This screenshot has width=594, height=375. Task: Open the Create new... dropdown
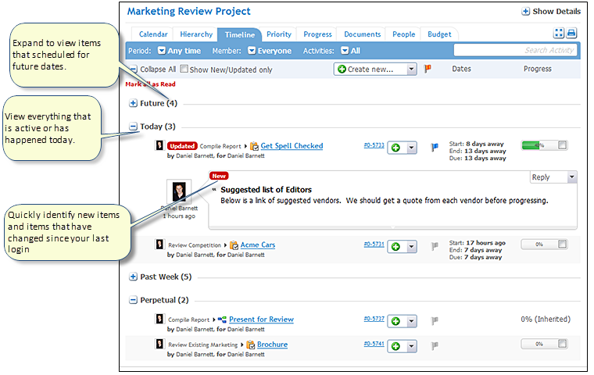(376, 70)
